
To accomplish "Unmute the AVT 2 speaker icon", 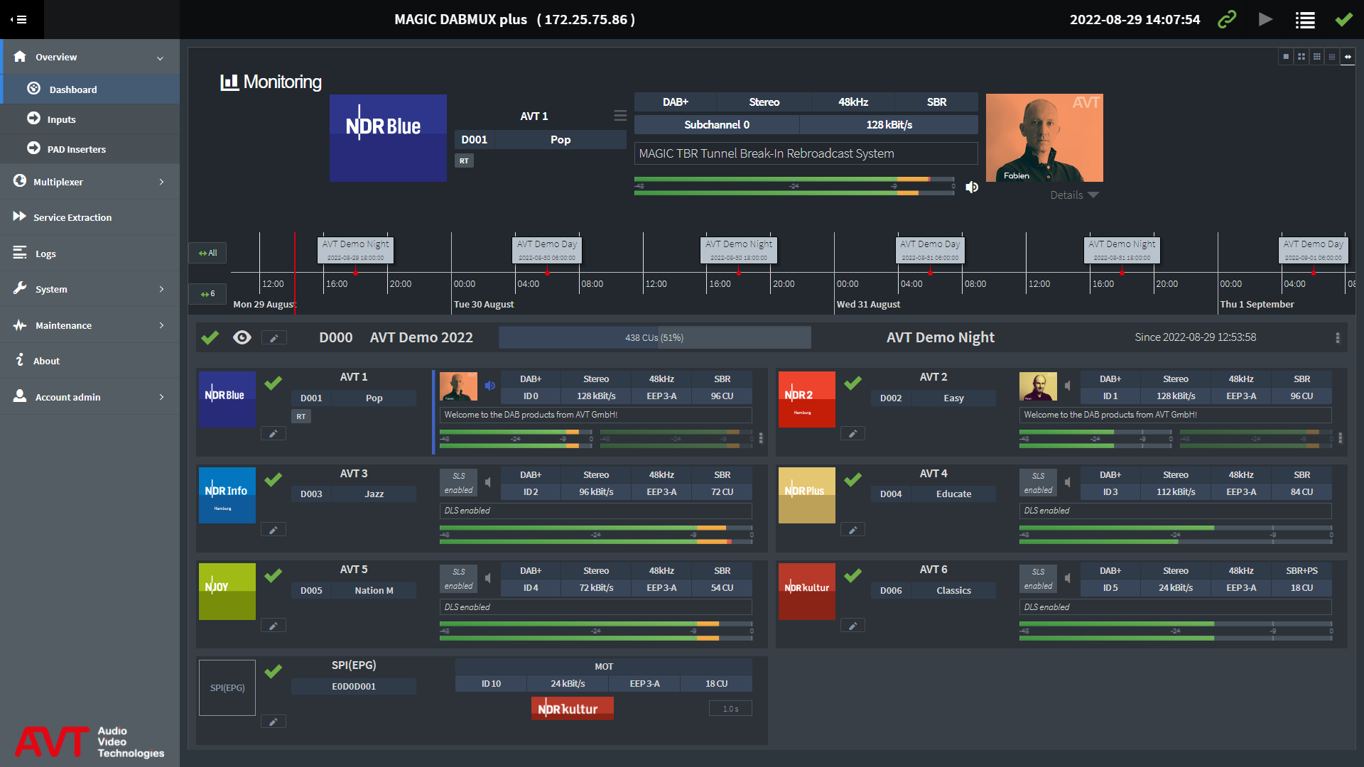I will (x=1068, y=386).
